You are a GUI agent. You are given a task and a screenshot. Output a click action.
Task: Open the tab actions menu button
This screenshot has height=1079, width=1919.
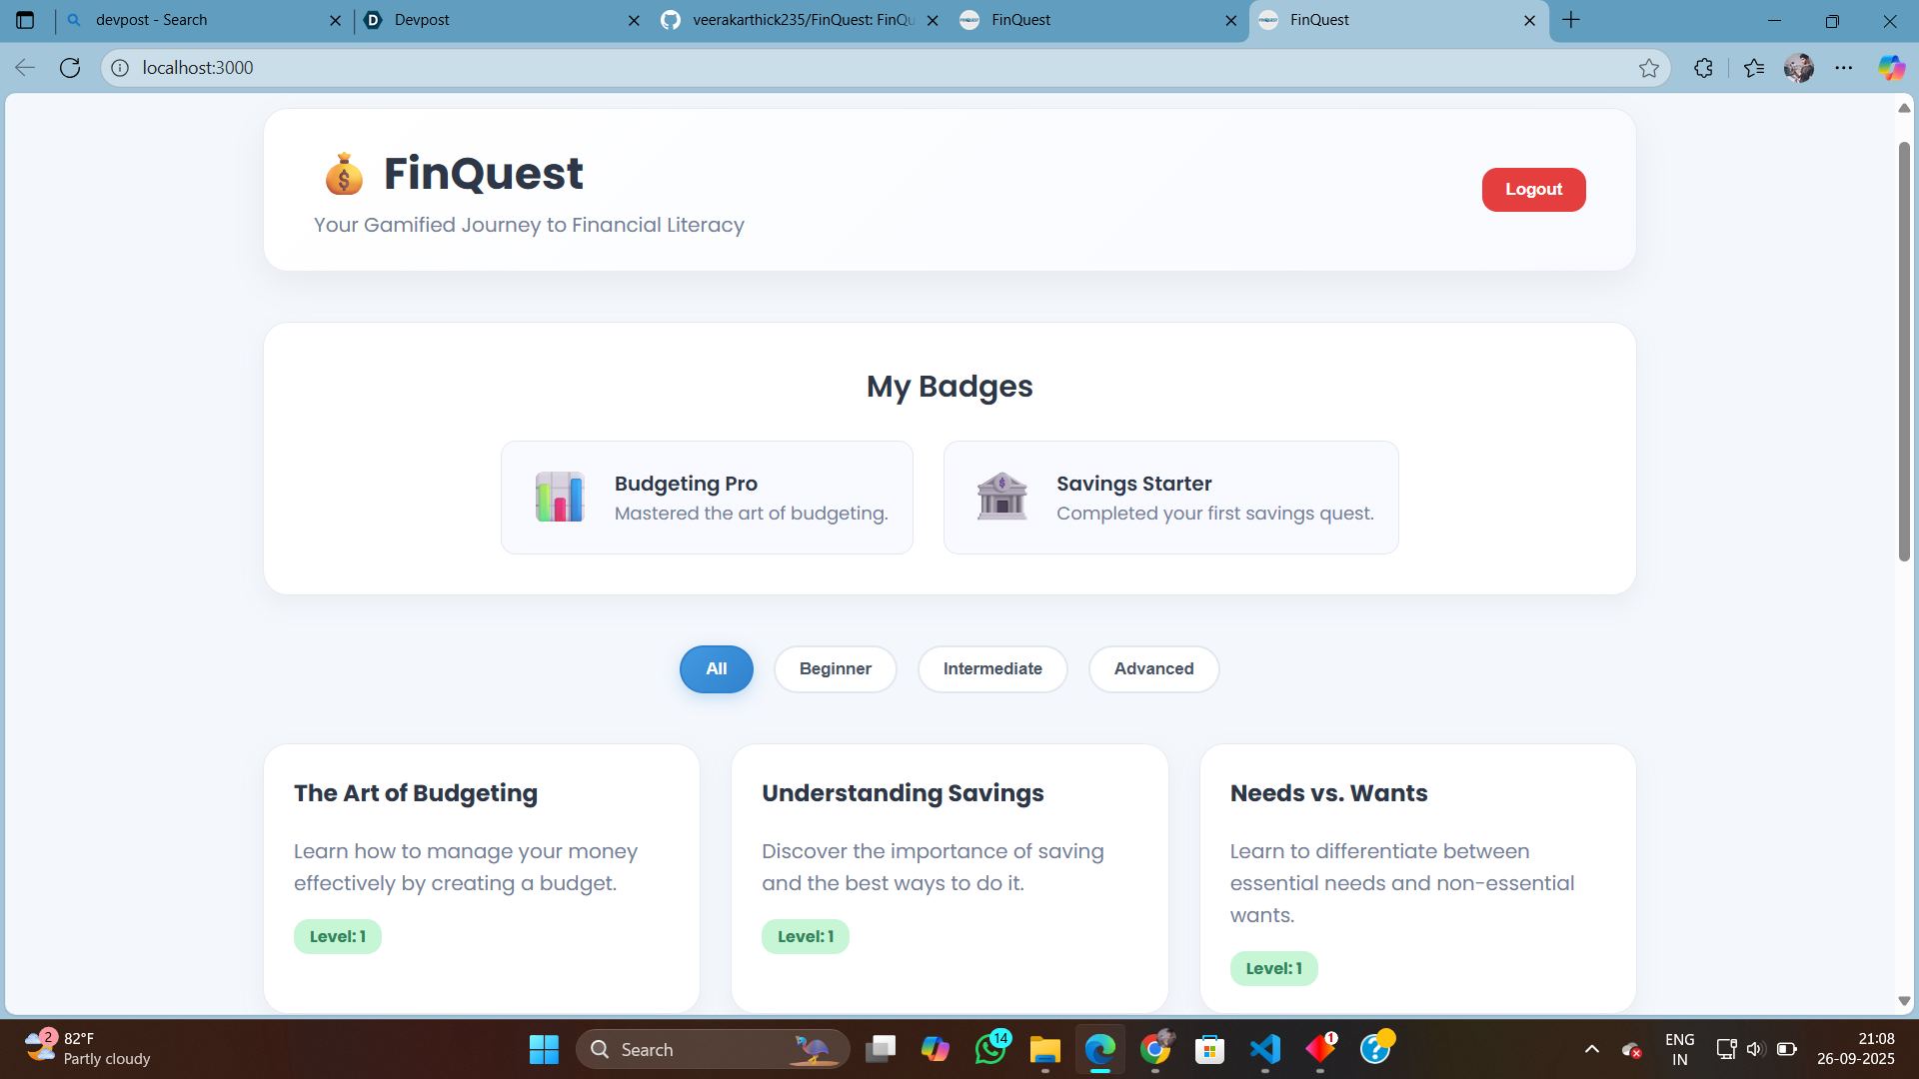(x=26, y=20)
